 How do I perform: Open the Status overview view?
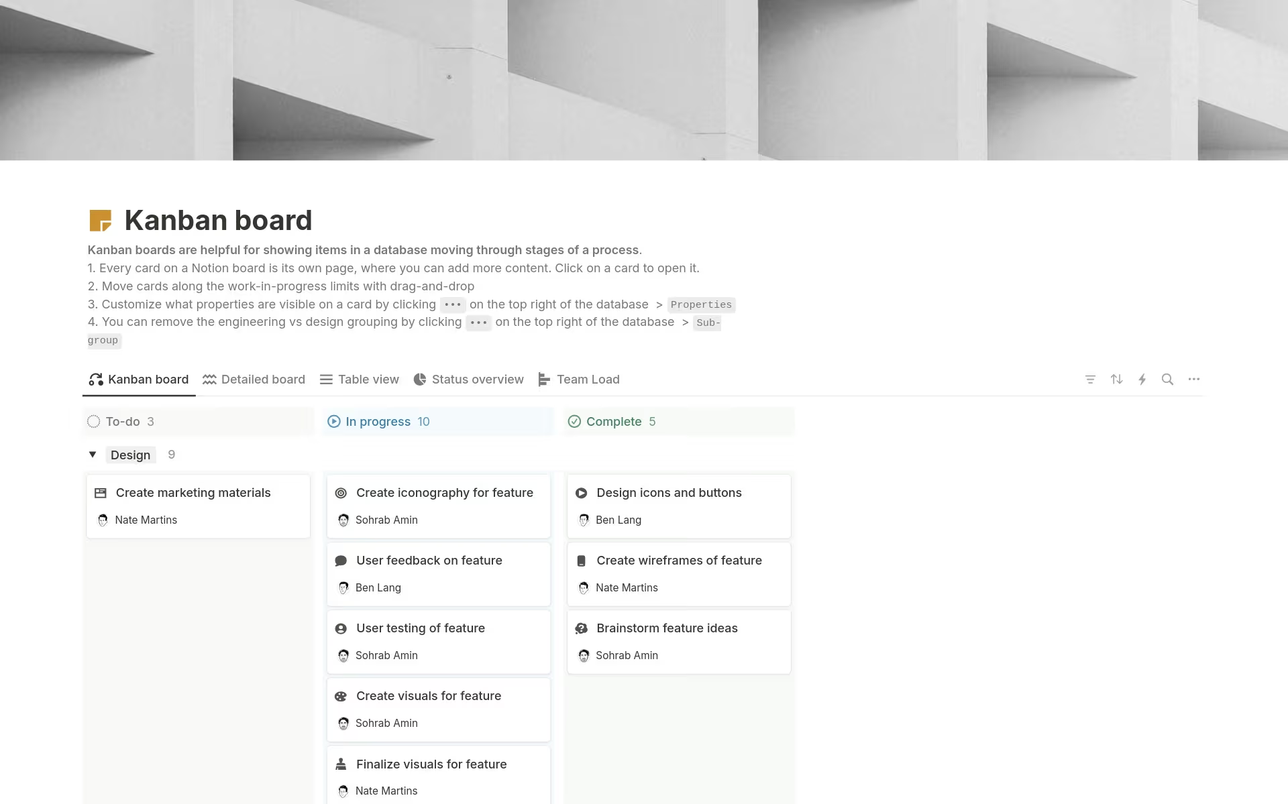[x=478, y=379]
